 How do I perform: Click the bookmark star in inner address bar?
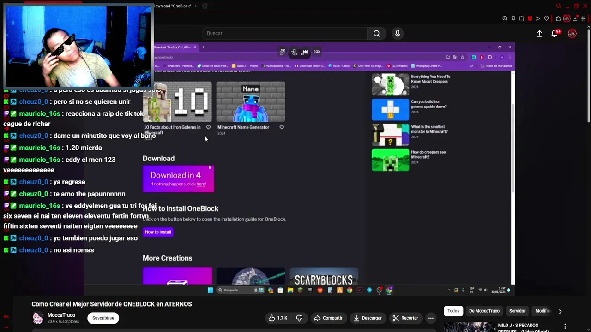click(x=463, y=57)
